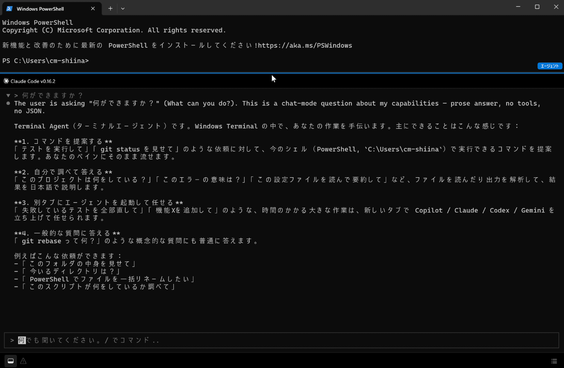Minimize the terminal window
The height and width of the screenshot is (368, 564).
(x=518, y=7)
